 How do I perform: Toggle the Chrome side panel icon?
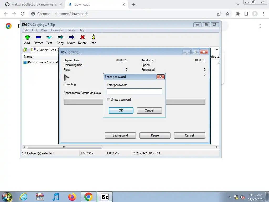246,14
